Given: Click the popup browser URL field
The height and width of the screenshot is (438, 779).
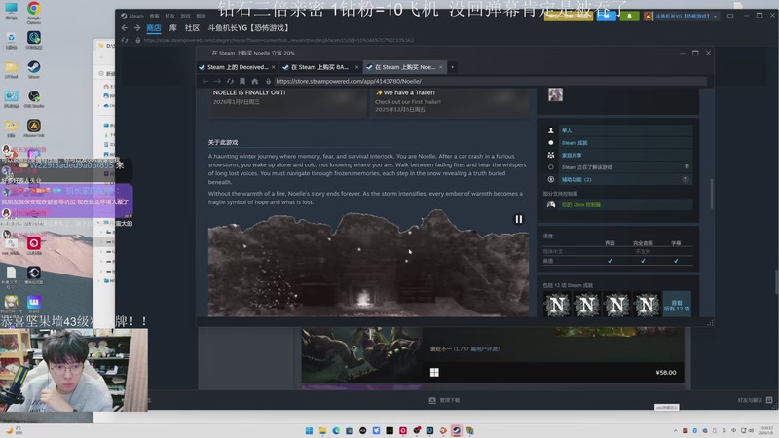Looking at the screenshot, I should click(x=490, y=81).
